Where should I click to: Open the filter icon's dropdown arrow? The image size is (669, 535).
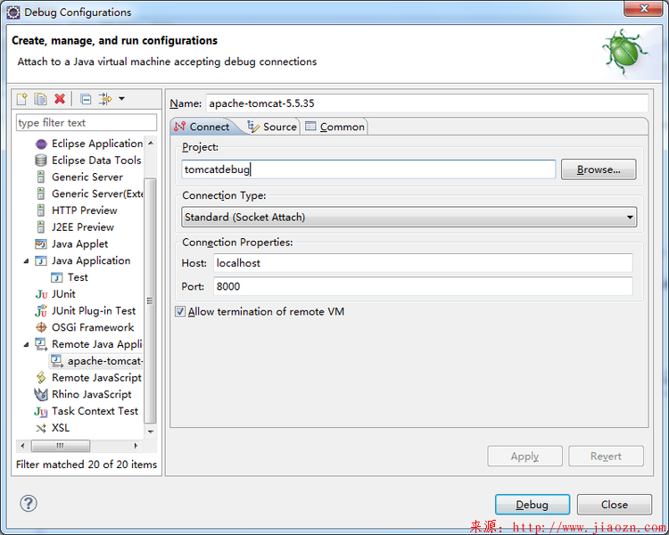tap(121, 99)
